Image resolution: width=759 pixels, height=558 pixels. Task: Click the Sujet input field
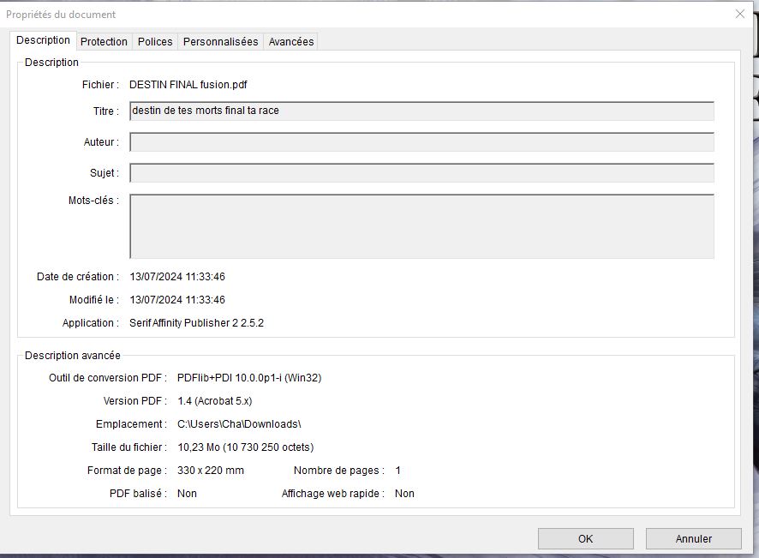pyautogui.click(x=421, y=173)
